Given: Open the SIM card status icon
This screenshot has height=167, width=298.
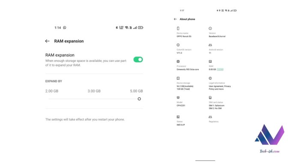Looking at the screenshot, I should pos(210,98).
